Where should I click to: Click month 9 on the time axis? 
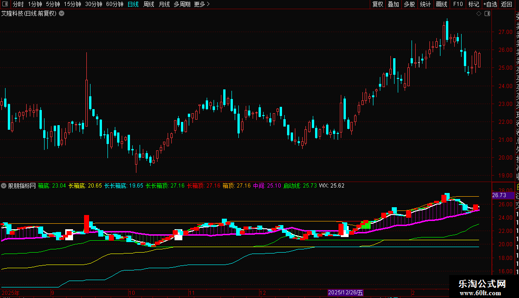(x=52, y=292)
